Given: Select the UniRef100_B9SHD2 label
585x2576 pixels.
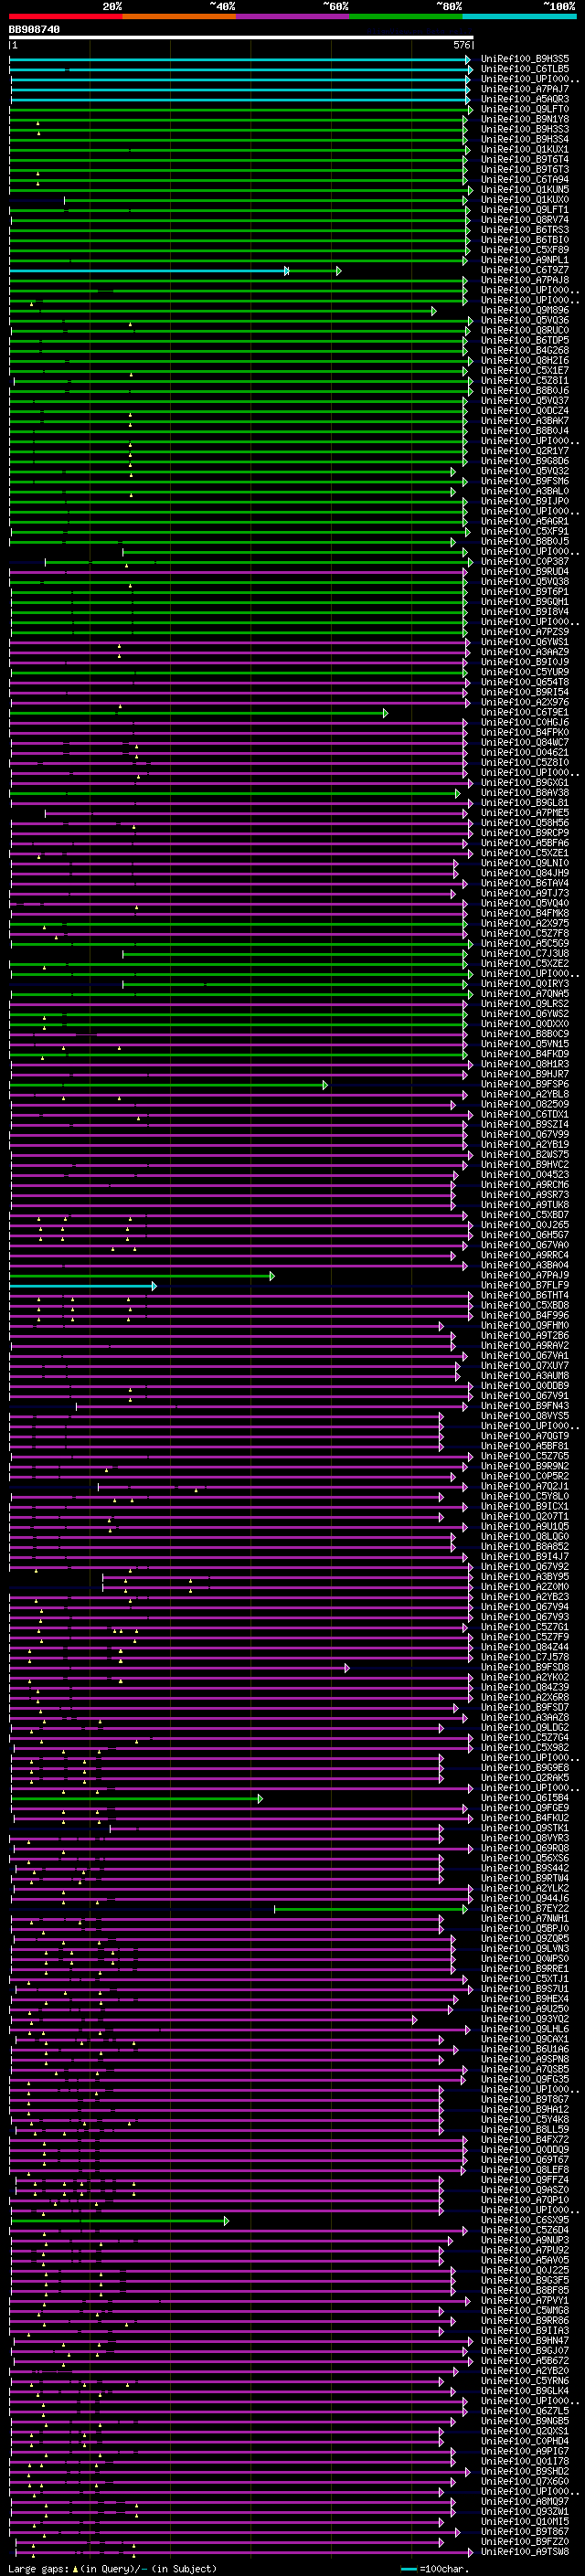Looking at the screenshot, I should (x=525, y=2471).
